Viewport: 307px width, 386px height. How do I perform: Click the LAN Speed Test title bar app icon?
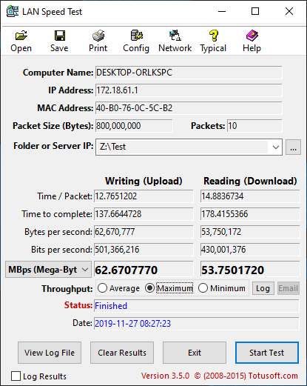click(13, 11)
